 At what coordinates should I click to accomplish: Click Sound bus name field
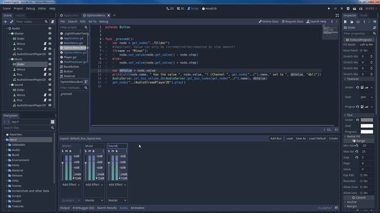pos(117,146)
